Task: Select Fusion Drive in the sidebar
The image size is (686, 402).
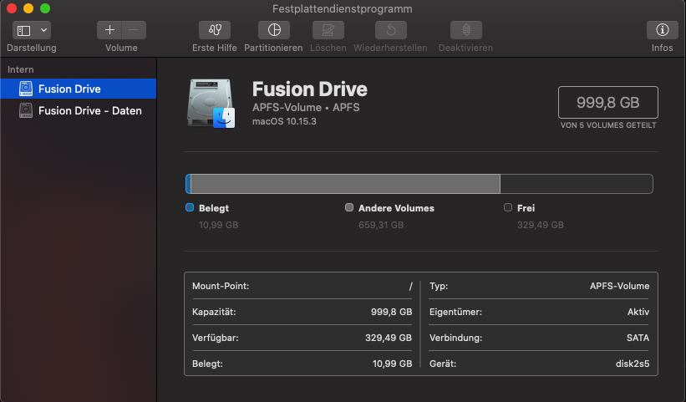Action: 69,89
